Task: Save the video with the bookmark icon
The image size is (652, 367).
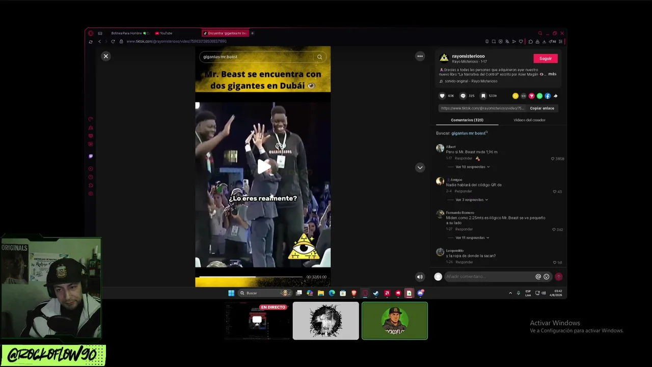Action: [x=483, y=96]
